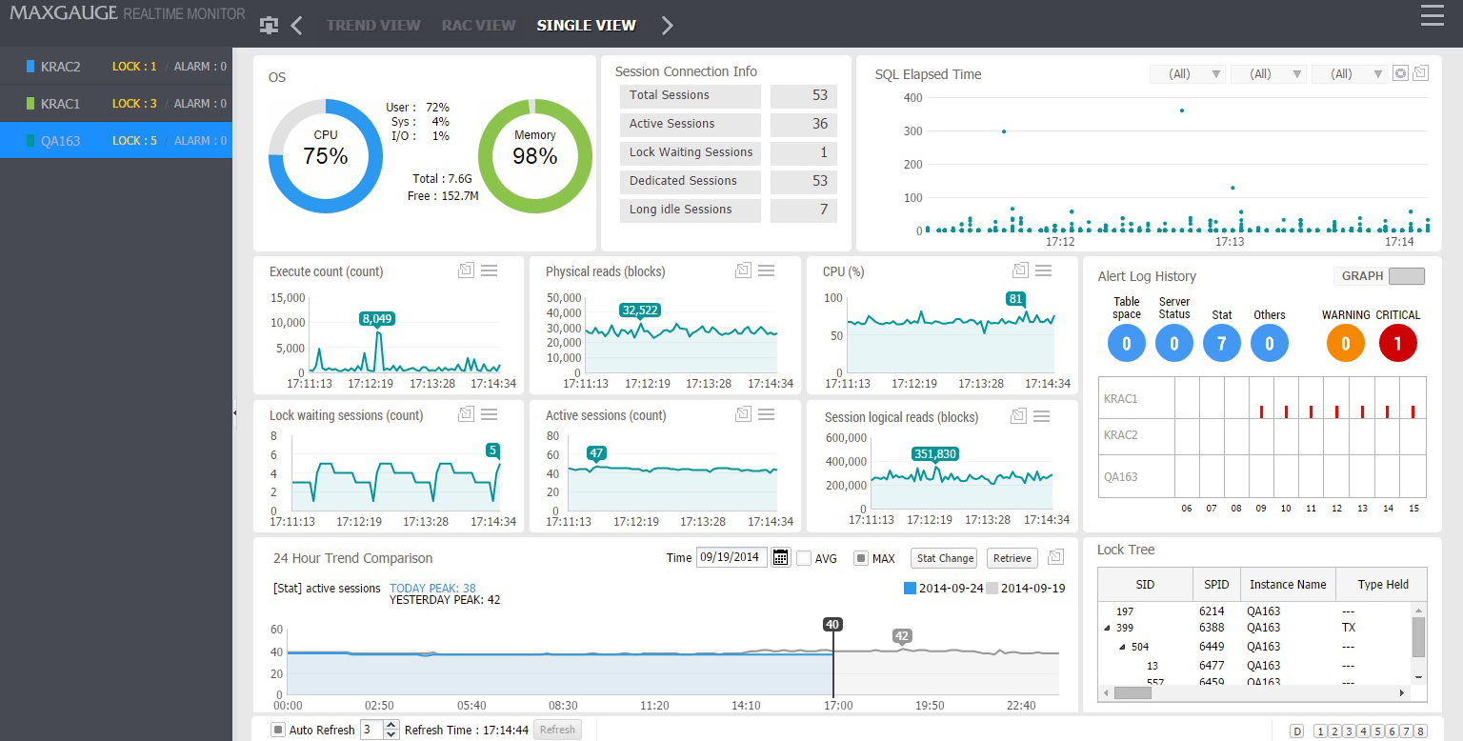The image size is (1463, 741).
Task: Check the AVG checkbox
Action: (804, 558)
